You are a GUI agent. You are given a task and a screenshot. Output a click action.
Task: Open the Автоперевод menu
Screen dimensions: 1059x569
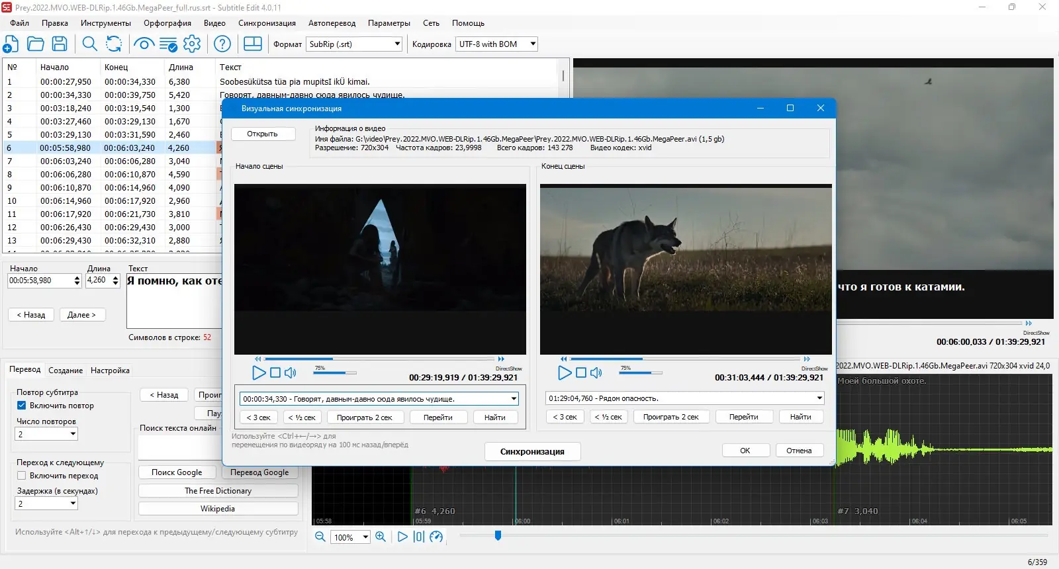(x=332, y=23)
